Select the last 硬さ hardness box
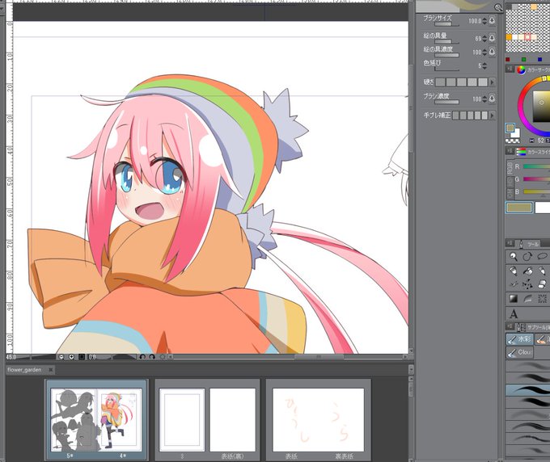This screenshot has height=462, width=550. 483,82
